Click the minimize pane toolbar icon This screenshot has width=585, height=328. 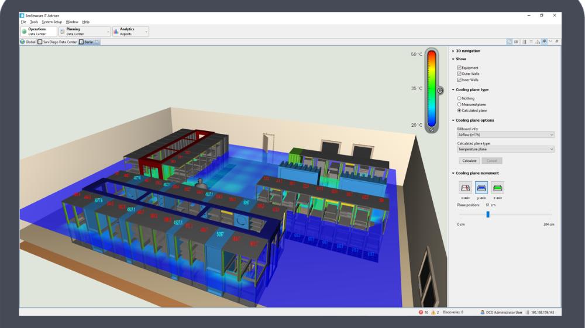pos(550,41)
